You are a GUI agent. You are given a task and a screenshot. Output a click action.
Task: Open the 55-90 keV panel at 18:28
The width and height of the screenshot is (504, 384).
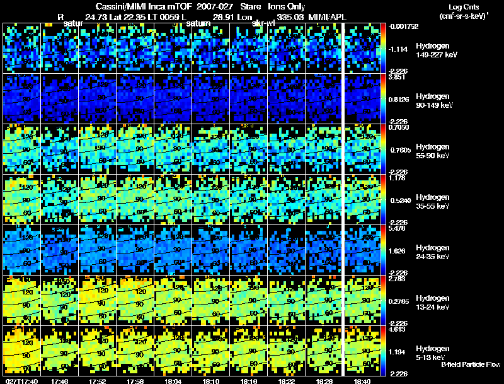point(324,149)
